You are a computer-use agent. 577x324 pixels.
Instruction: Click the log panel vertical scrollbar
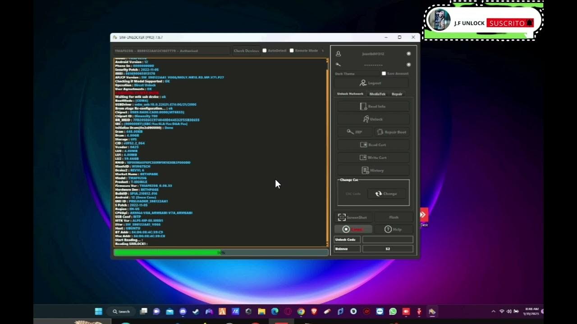coord(328,152)
